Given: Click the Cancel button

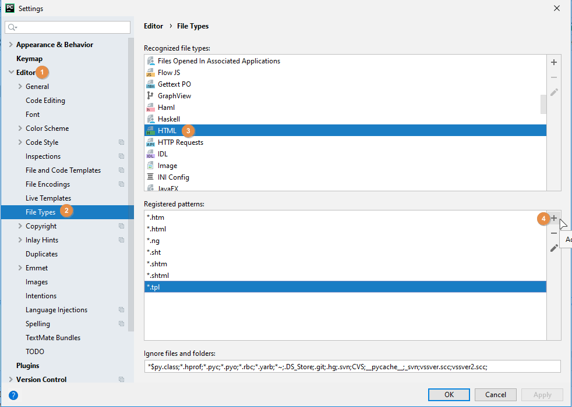Looking at the screenshot, I should point(495,395).
